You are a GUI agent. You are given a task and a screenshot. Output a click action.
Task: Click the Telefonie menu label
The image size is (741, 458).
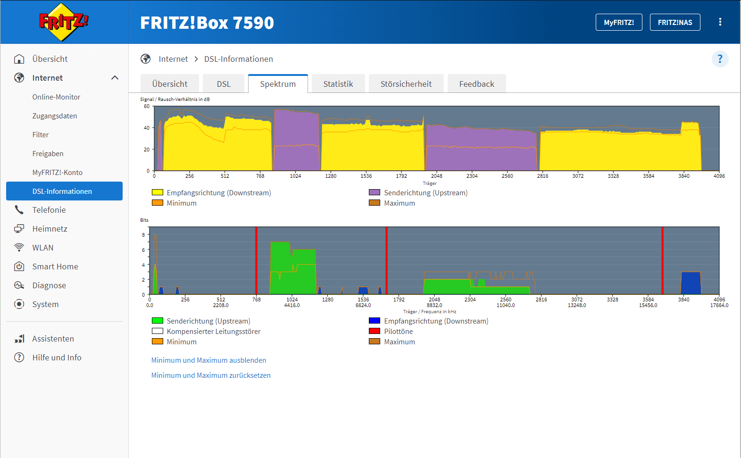point(49,210)
